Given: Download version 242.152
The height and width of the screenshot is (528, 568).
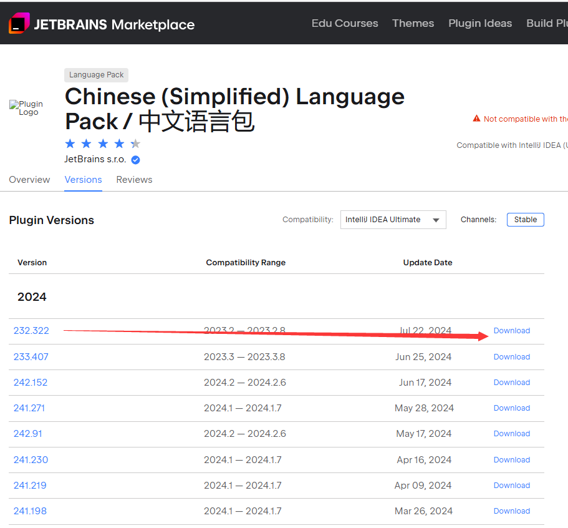Looking at the screenshot, I should (511, 383).
